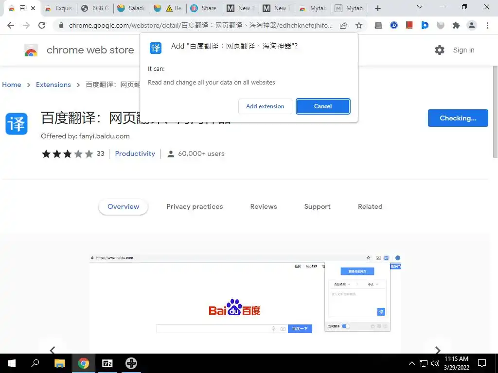Show previous screenshot in carousel
Screen dimensions: 498x373
click(x=53, y=350)
